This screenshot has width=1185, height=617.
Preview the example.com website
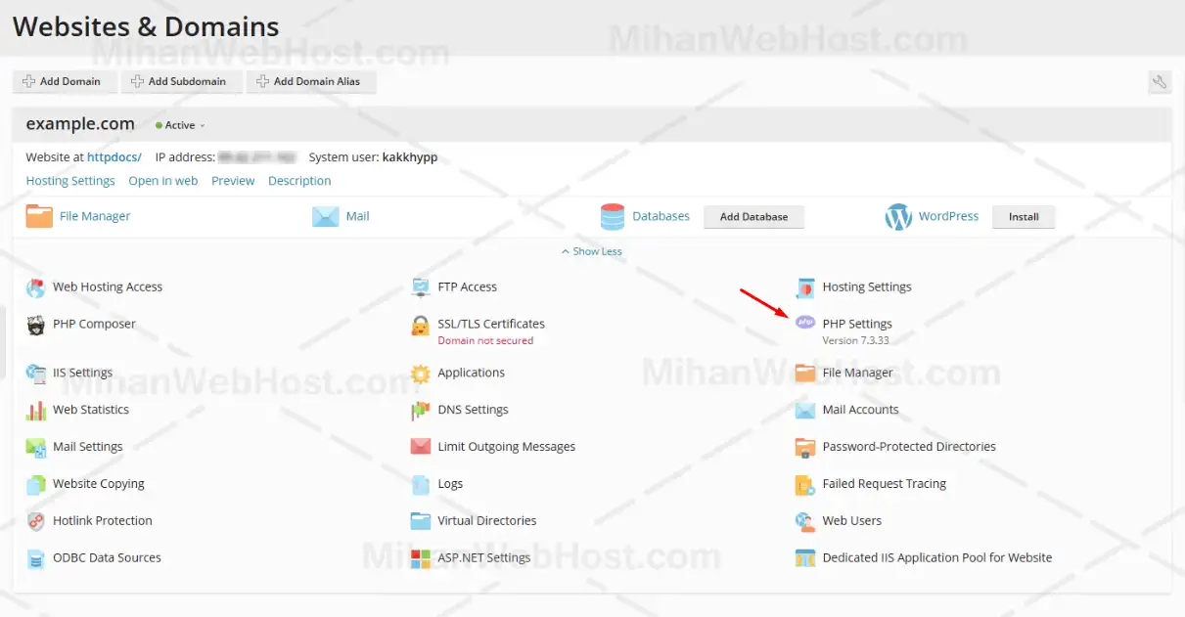pos(233,180)
